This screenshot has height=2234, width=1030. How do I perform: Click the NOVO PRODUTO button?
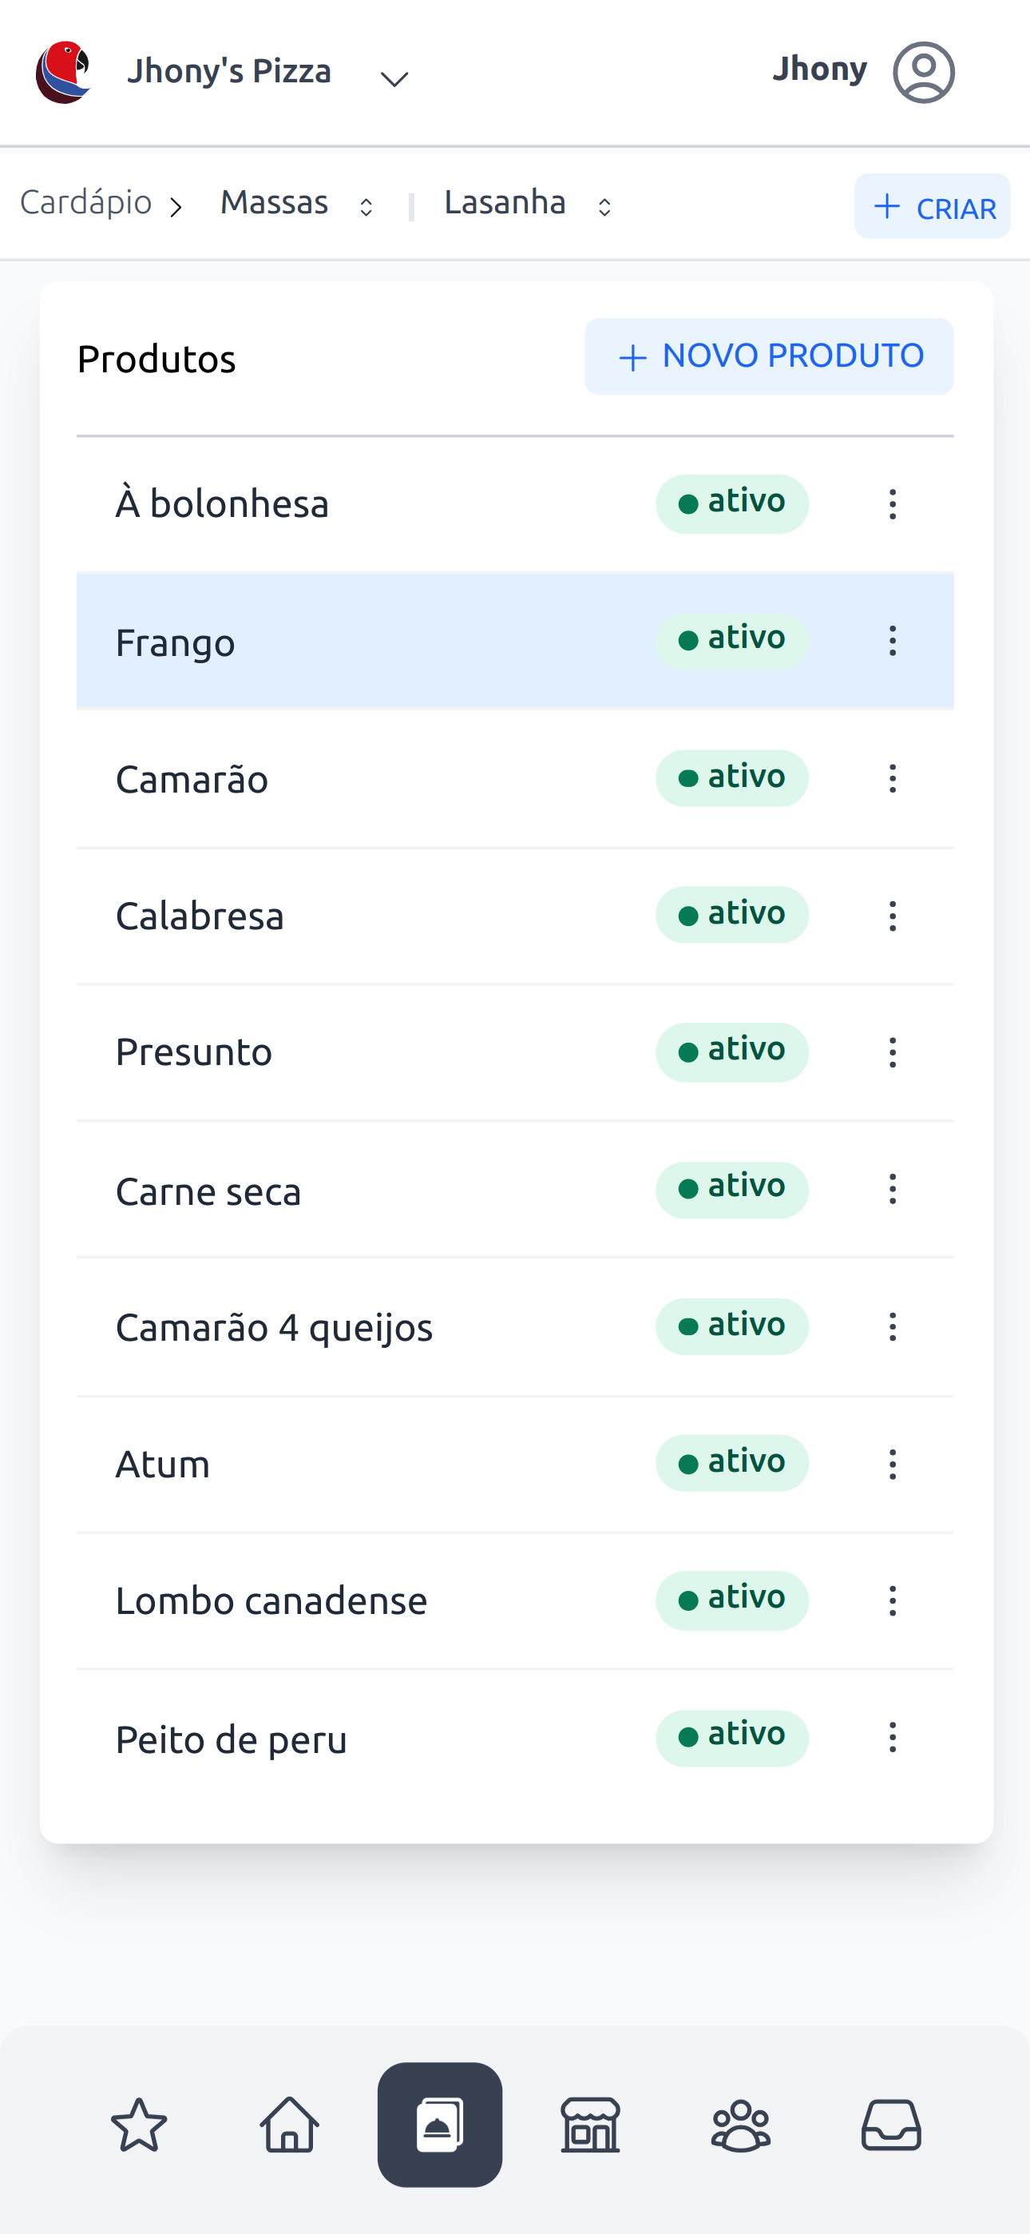[769, 356]
